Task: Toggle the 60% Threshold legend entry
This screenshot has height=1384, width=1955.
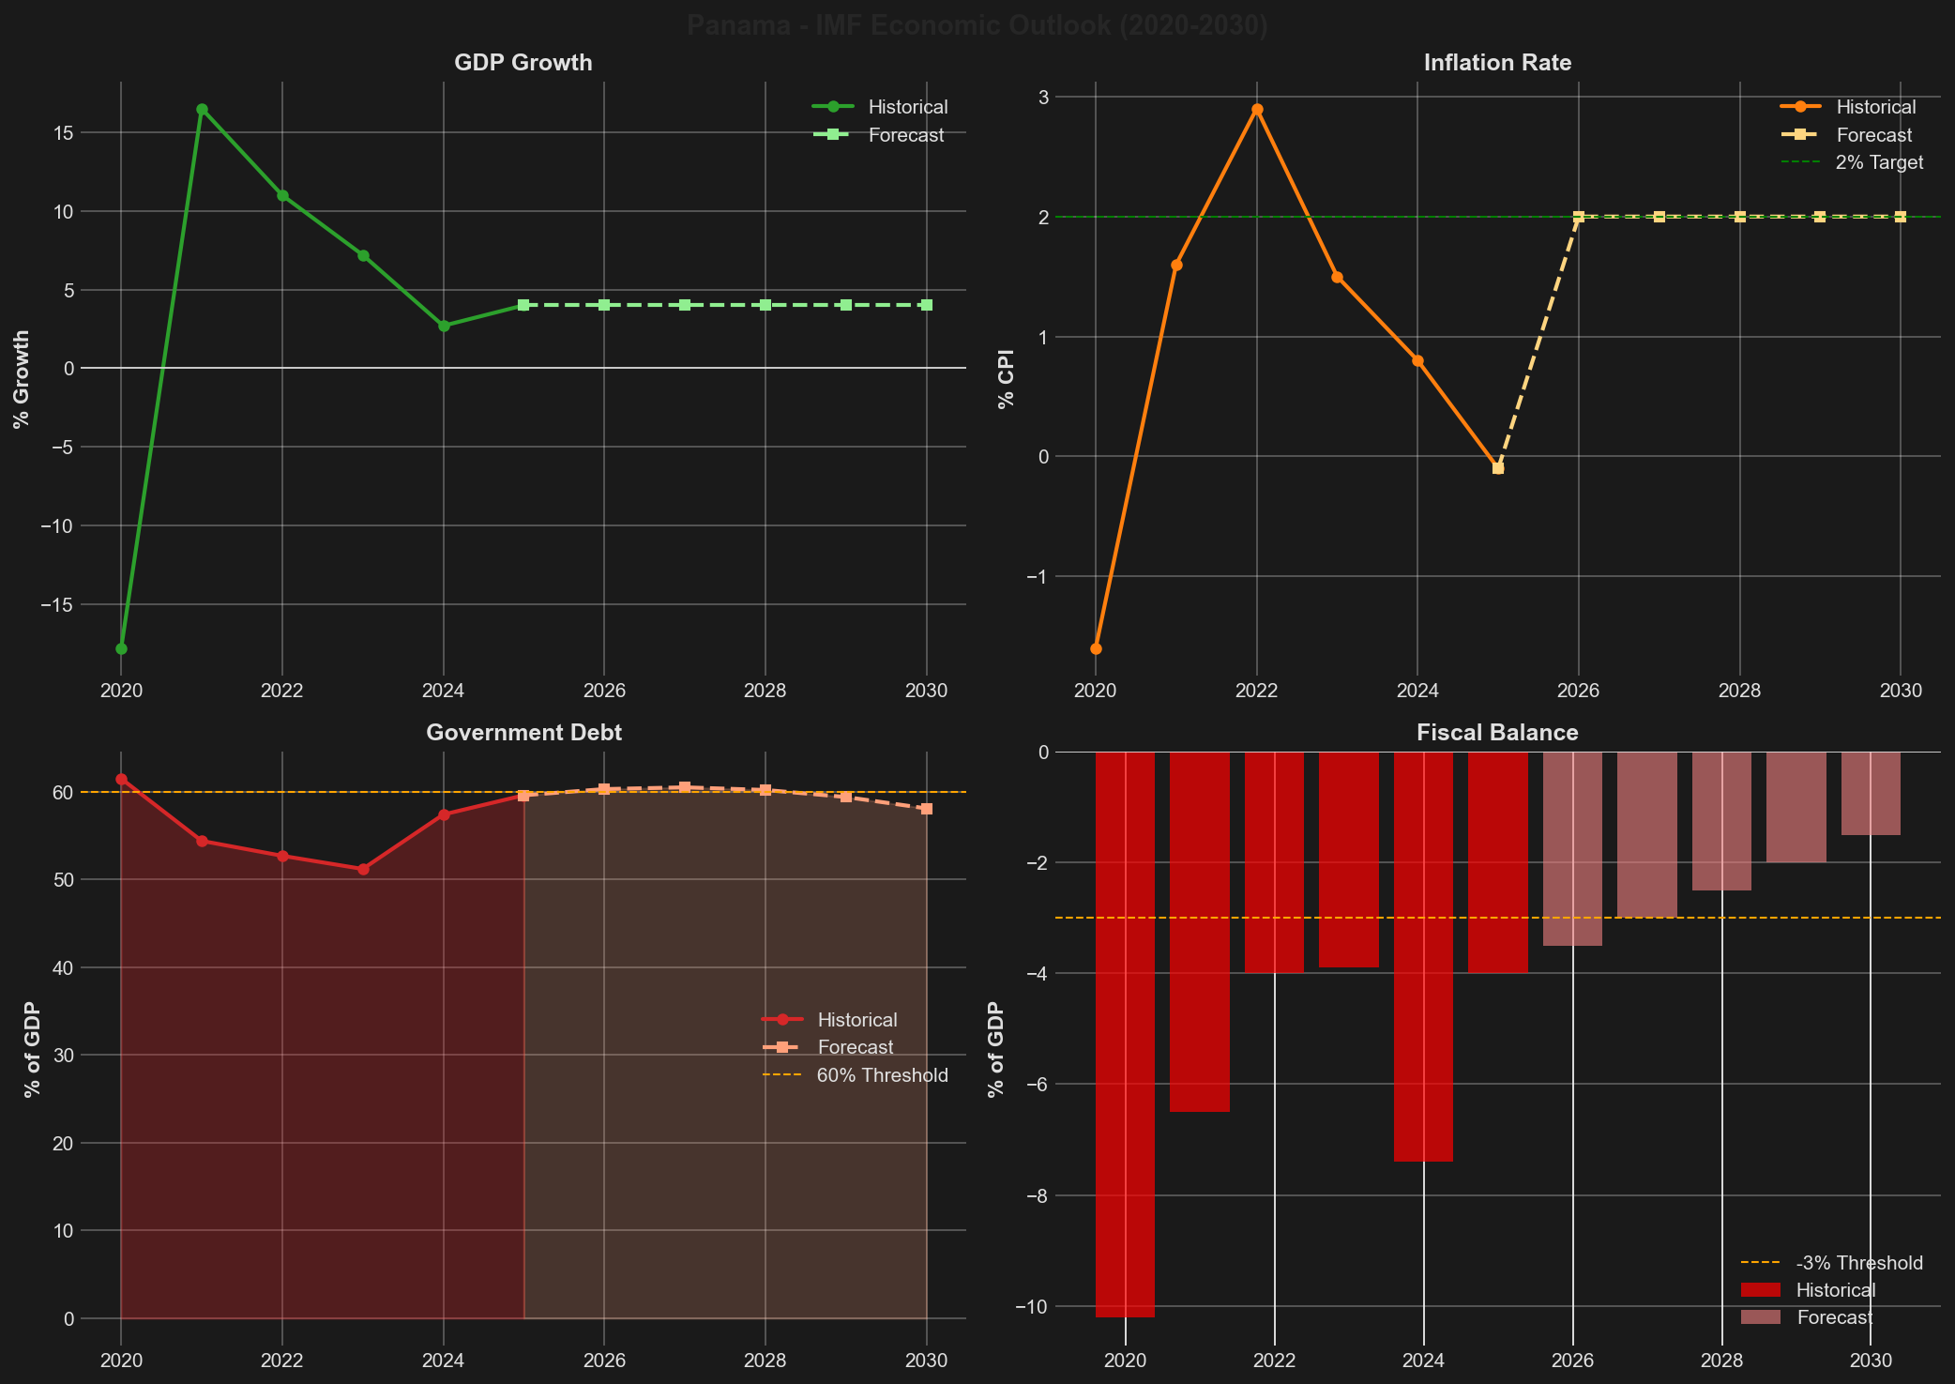Action: [781, 1075]
